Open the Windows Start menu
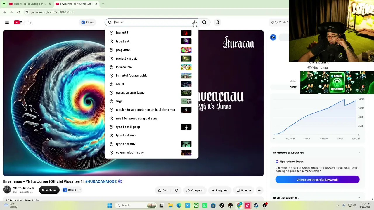374x210 pixels. (110, 205)
